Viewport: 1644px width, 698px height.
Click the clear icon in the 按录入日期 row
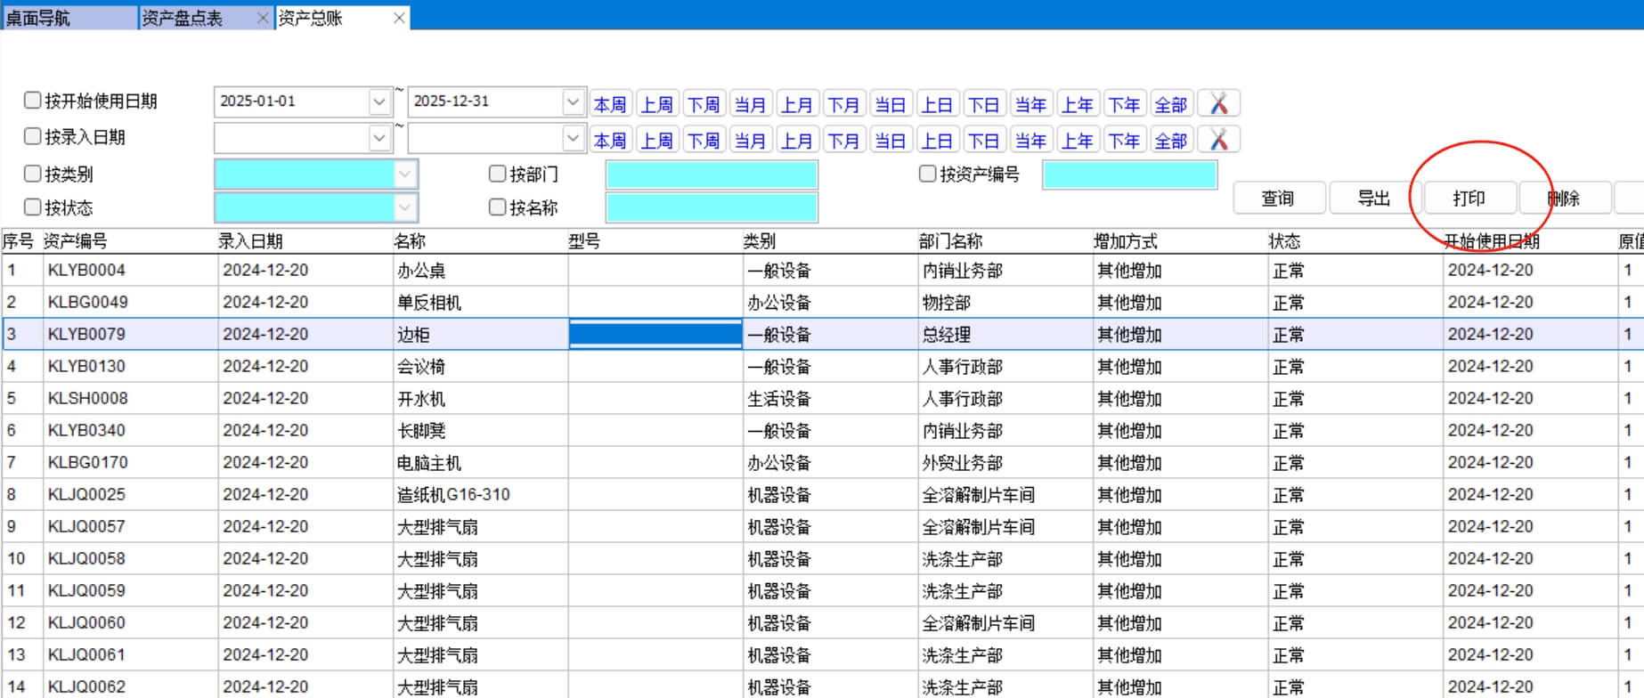pos(1218,140)
